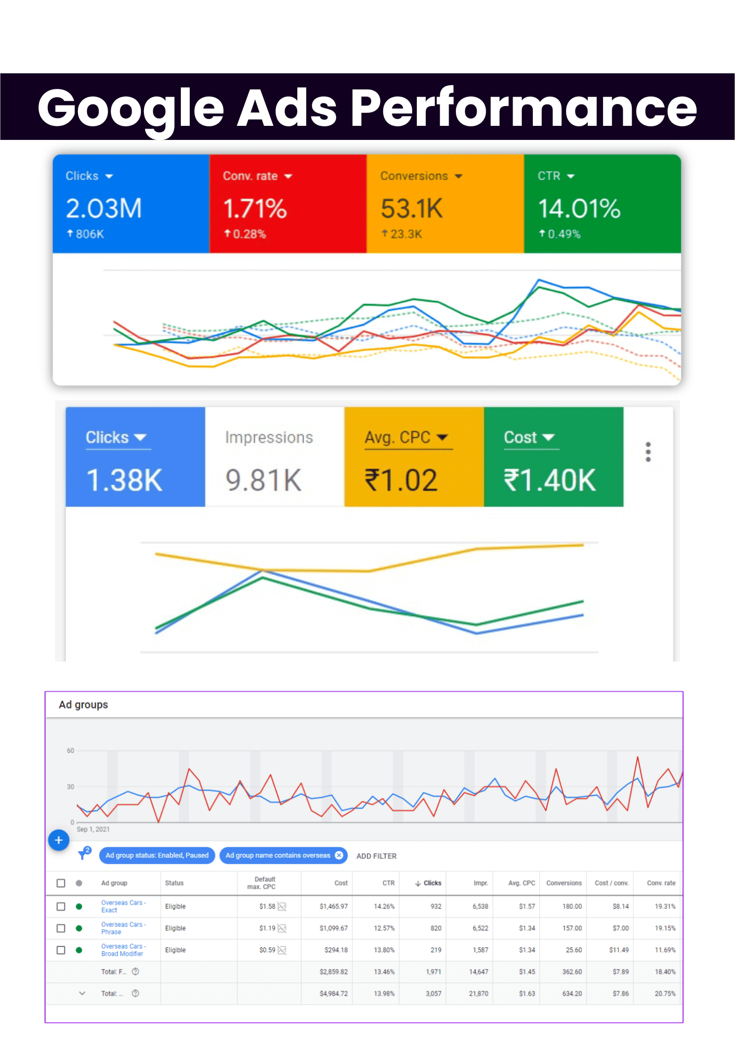Click the $4,984.72 total cost cell

[333, 993]
